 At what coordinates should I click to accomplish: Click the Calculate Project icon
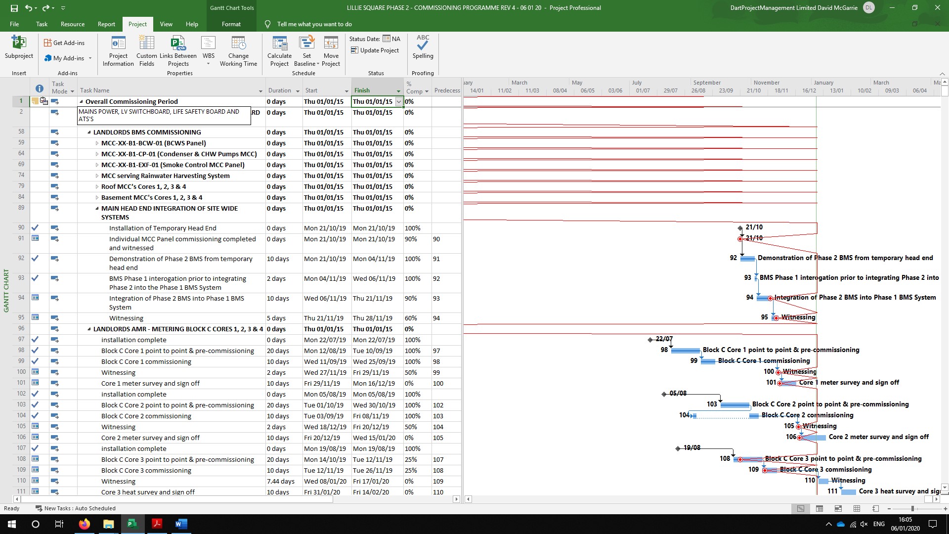point(279,44)
